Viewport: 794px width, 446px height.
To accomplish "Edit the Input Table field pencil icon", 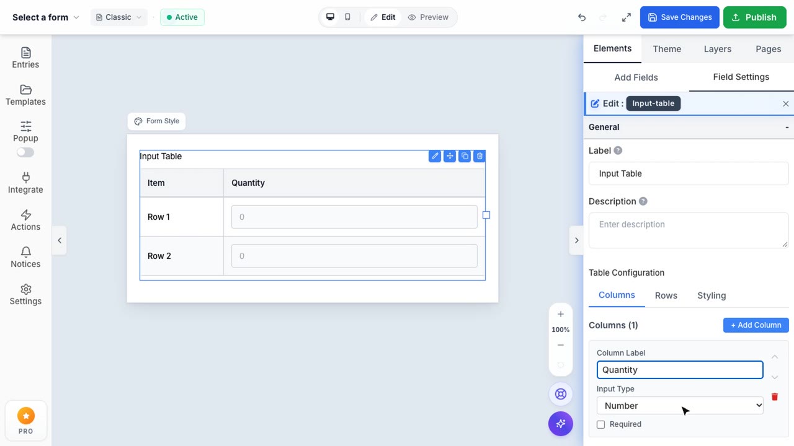I will (435, 156).
